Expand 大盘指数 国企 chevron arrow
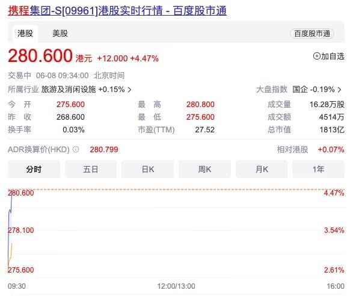Viewport: 353px width, 296px height. tap(340, 90)
